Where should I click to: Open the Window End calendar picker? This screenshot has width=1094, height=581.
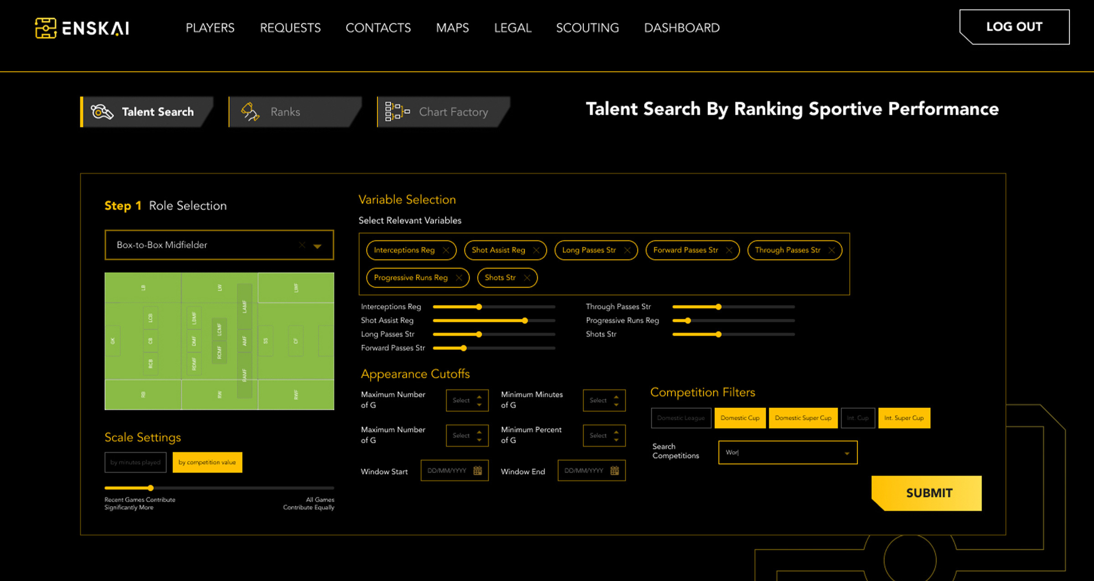614,471
